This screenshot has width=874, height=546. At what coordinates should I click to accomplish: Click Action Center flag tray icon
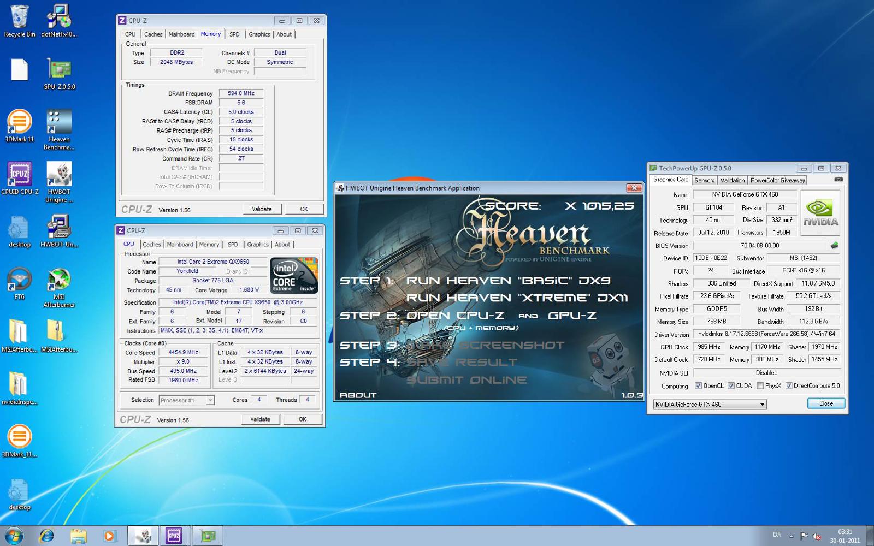pyautogui.click(x=804, y=536)
